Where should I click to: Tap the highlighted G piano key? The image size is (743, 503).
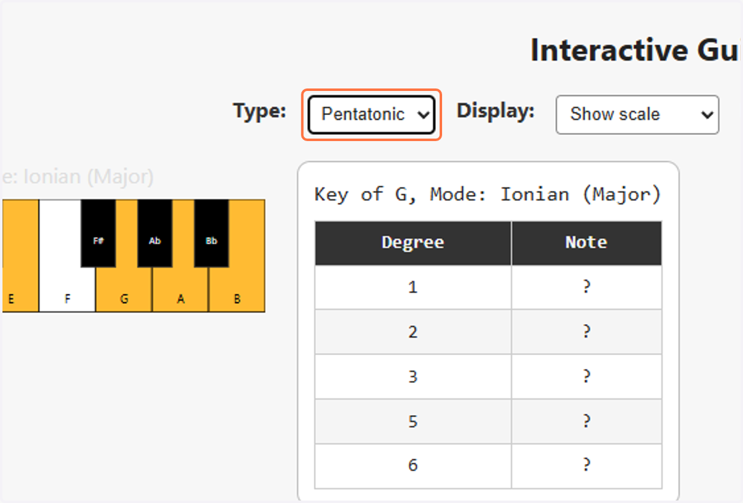pos(124,289)
